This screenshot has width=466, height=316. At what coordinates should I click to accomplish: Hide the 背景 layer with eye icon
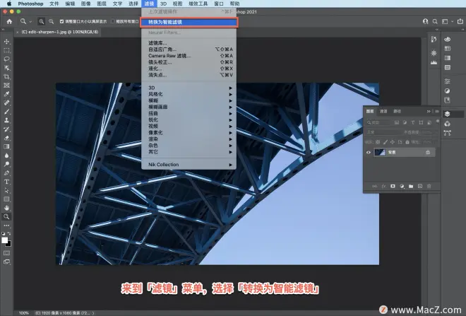point(369,153)
